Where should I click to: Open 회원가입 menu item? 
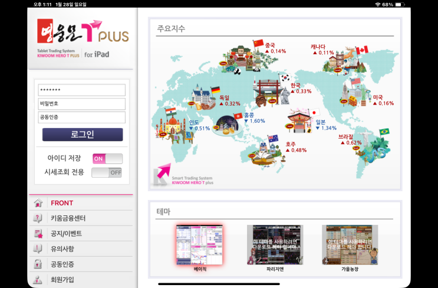(x=81, y=279)
